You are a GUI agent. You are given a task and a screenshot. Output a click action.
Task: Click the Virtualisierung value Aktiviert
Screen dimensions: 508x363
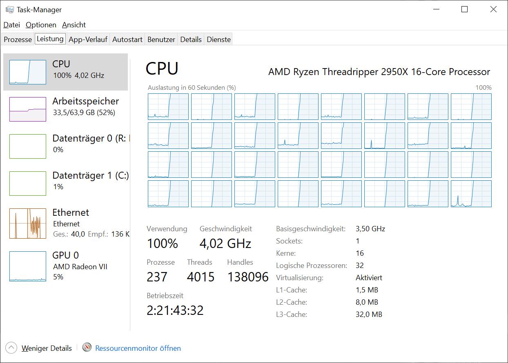369,278
